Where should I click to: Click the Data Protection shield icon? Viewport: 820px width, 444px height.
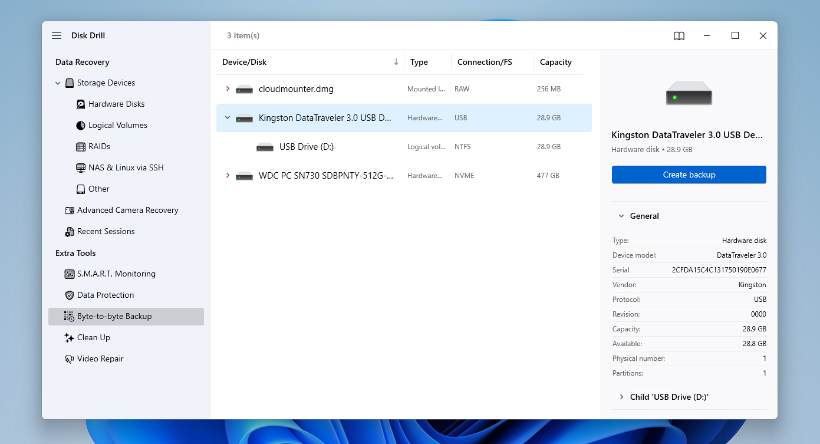pos(70,295)
